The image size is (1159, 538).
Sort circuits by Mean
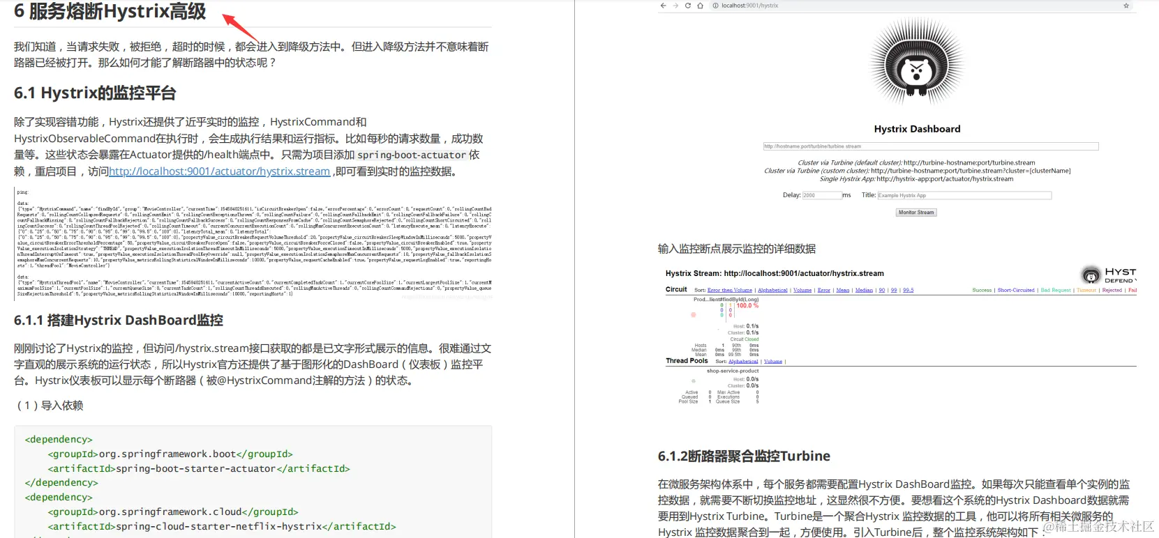(843, 290)
